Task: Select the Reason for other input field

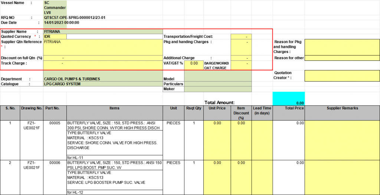Action: (x=342, y=58)
